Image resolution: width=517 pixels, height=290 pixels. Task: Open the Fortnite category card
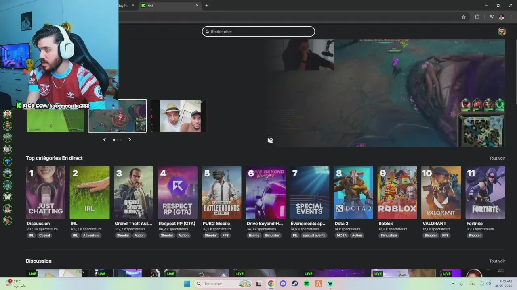tap(485, 193)
